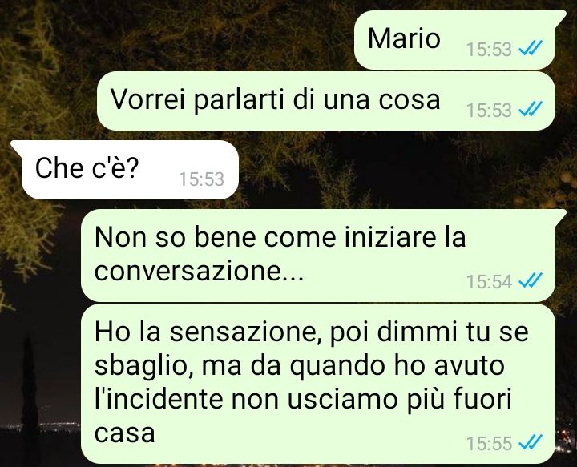577x467 pixels.
Task: Tap the 'Che c'è?' received message
Action: 125,170
